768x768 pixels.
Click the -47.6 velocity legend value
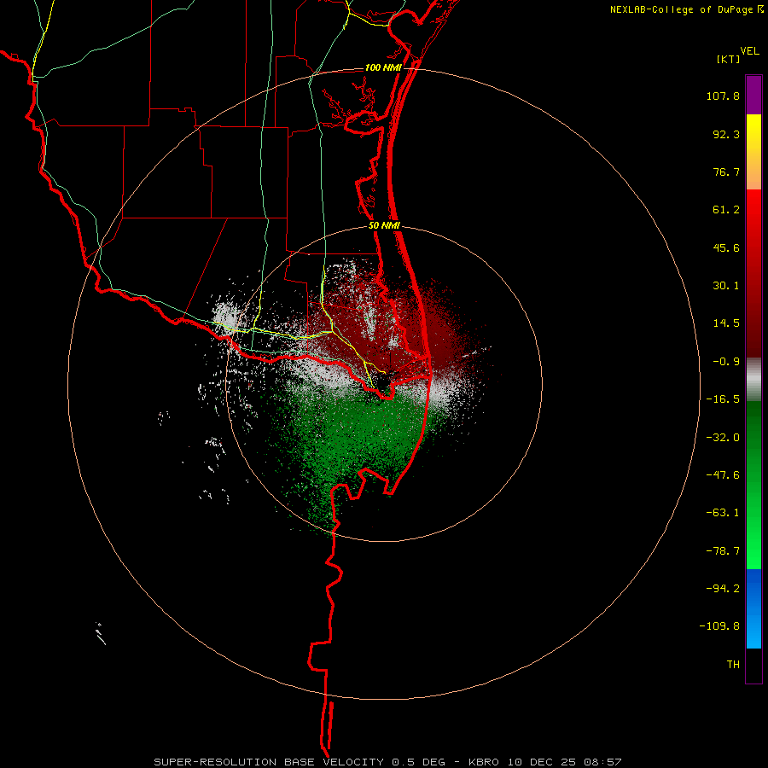point(723,475)
